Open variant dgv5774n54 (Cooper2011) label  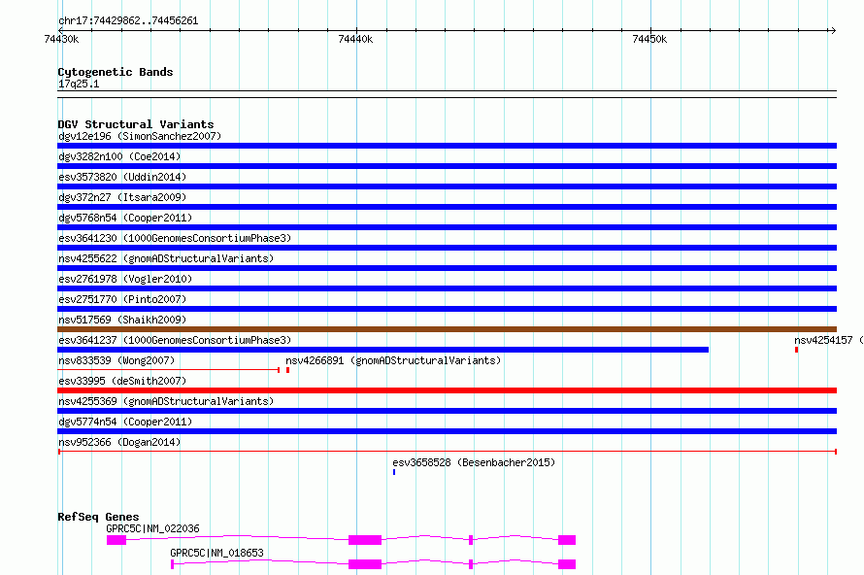pyautogui.click(x=125, y=422)
